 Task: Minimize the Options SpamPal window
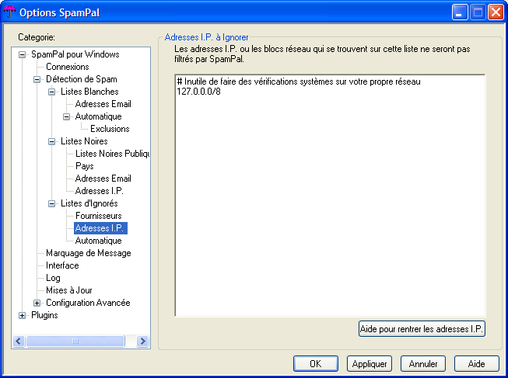(460, 12)
